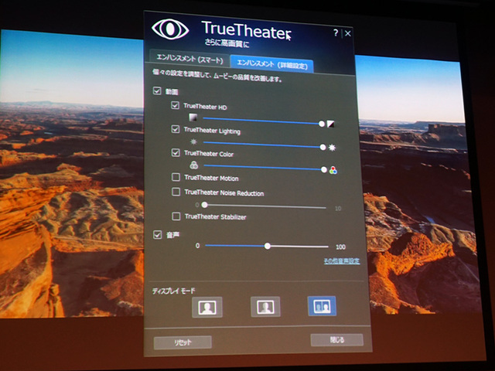Click the TrueTheater Color slider handle
This screenshot has width=495, height=371.
(324, 170)
